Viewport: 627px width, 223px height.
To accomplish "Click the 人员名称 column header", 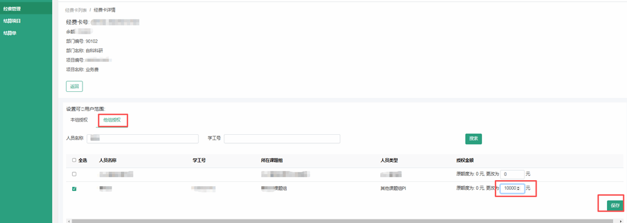I will point(107,160).
